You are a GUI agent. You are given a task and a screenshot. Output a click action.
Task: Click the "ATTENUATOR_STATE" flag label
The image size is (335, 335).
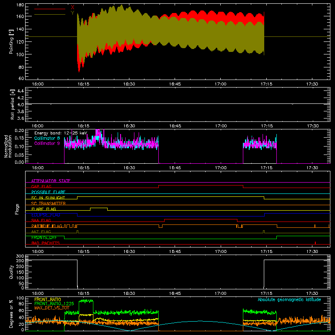(51, 181)
